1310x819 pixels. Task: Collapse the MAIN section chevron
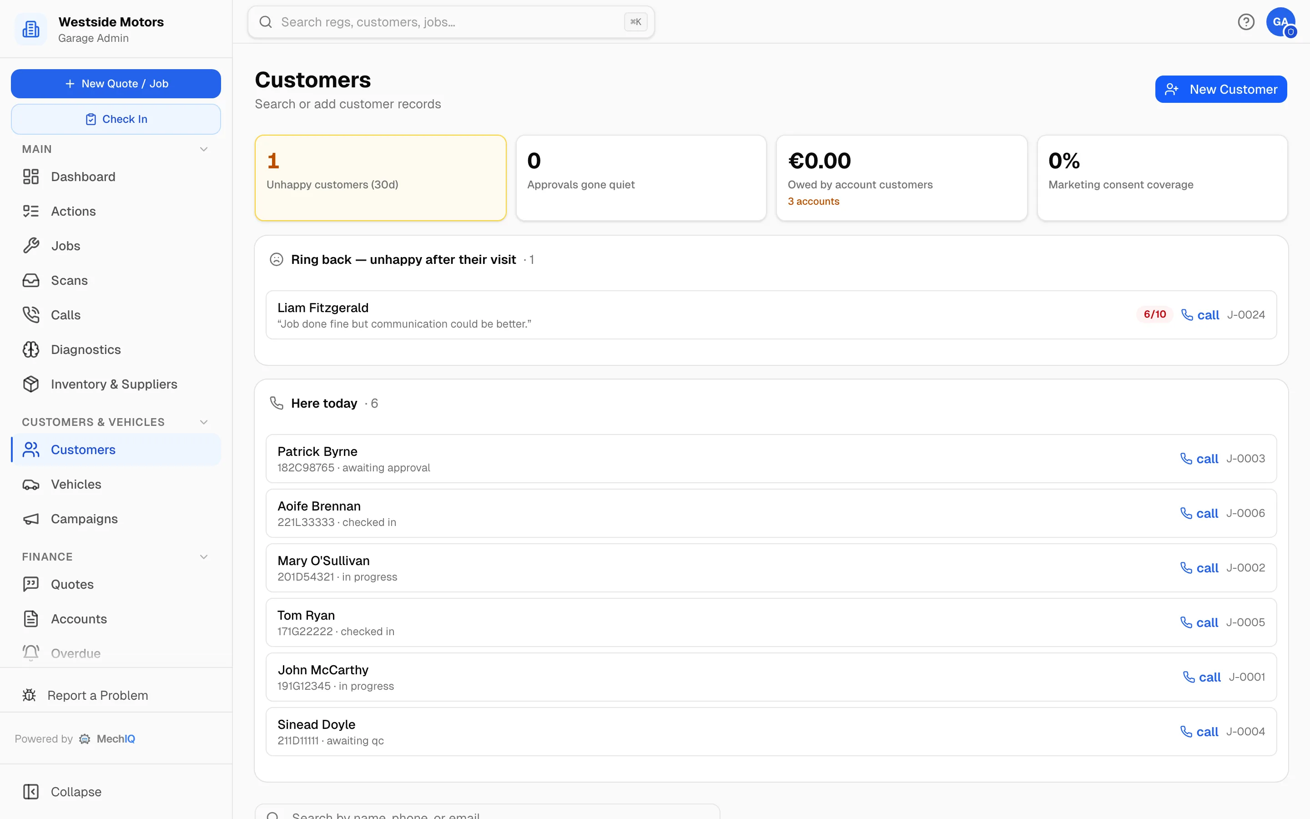204,149
